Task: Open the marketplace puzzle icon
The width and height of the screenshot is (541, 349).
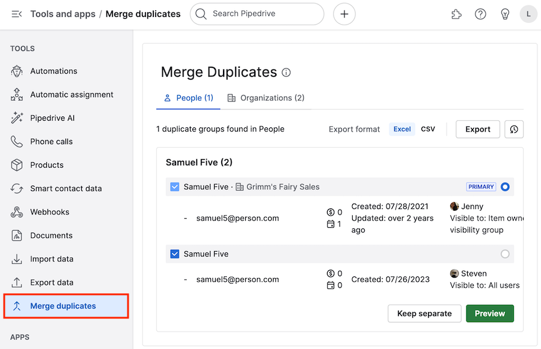Action: pyautogui.click(x=456, y=14)
